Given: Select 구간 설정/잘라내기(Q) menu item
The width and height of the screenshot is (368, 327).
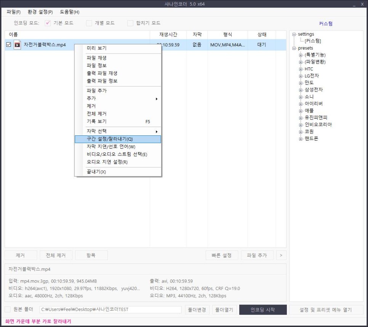Looking at the screenshot, I should 118,139.
